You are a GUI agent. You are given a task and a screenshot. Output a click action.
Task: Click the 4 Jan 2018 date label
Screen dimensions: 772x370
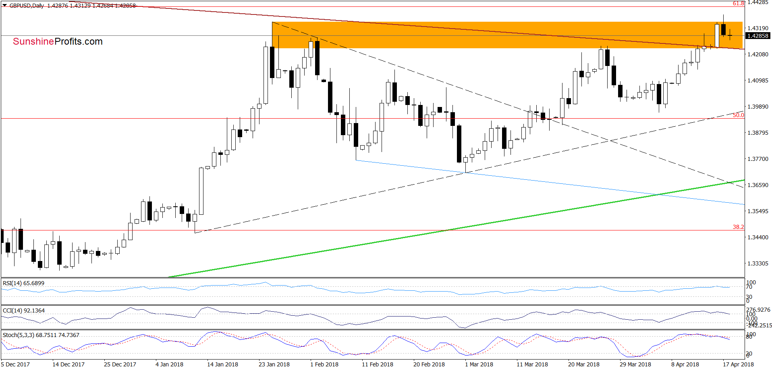(x=169, y=364)
